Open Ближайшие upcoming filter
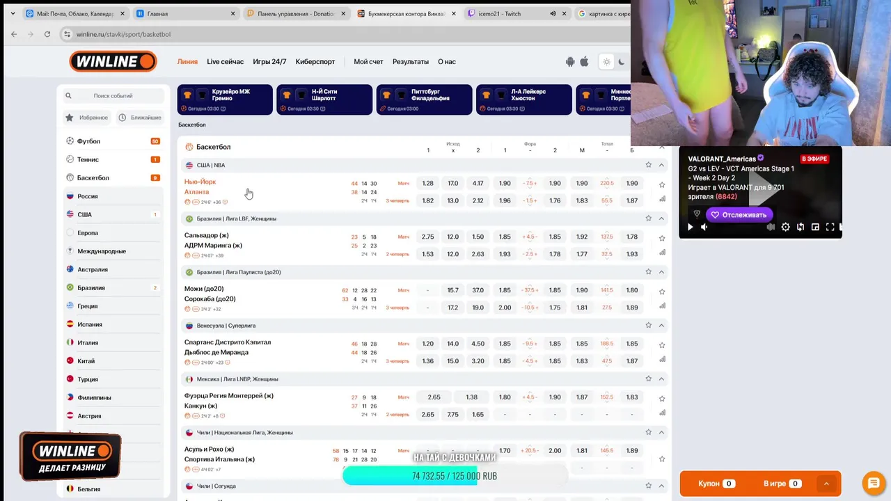 140,118
